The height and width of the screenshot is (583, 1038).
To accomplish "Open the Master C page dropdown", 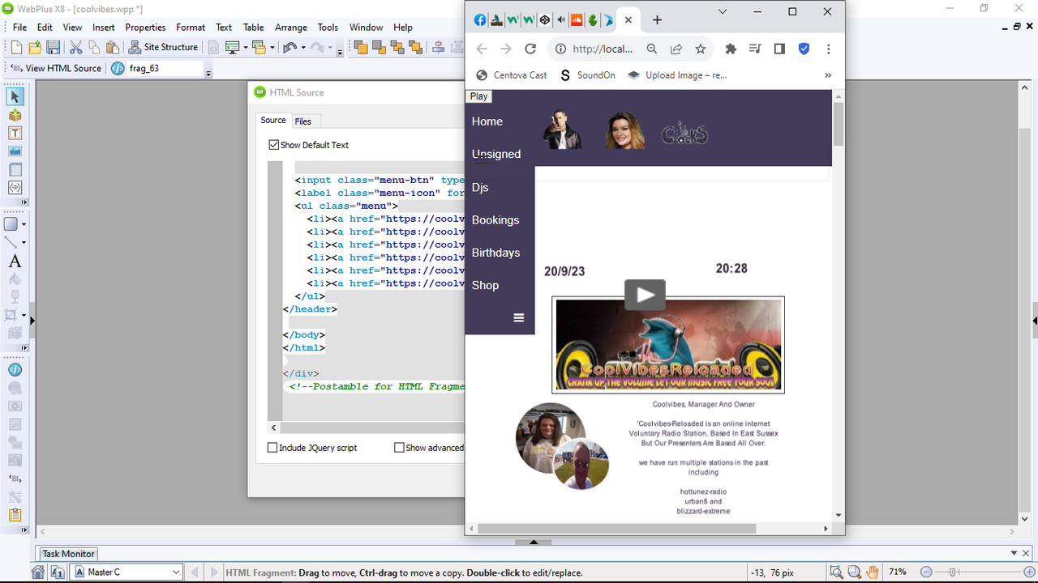I will tap(127, 572).
